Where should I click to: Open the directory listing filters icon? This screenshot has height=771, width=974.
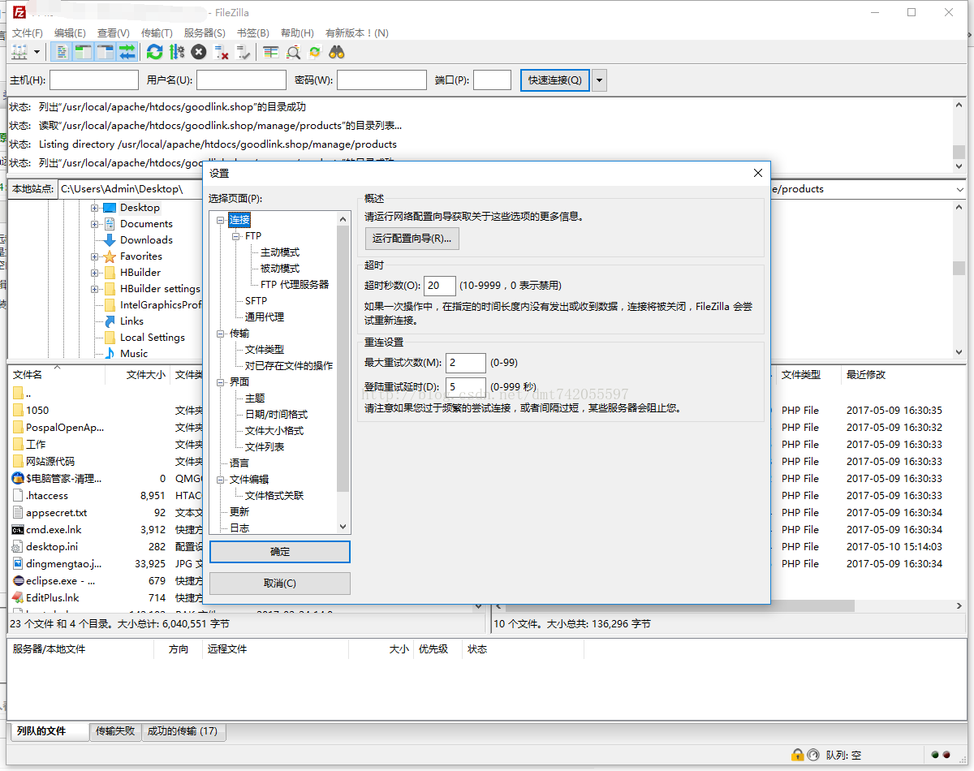pos(271,52)
